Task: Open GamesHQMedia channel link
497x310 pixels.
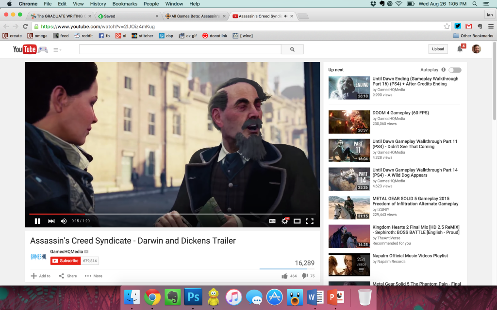Action: coord(66,251)
